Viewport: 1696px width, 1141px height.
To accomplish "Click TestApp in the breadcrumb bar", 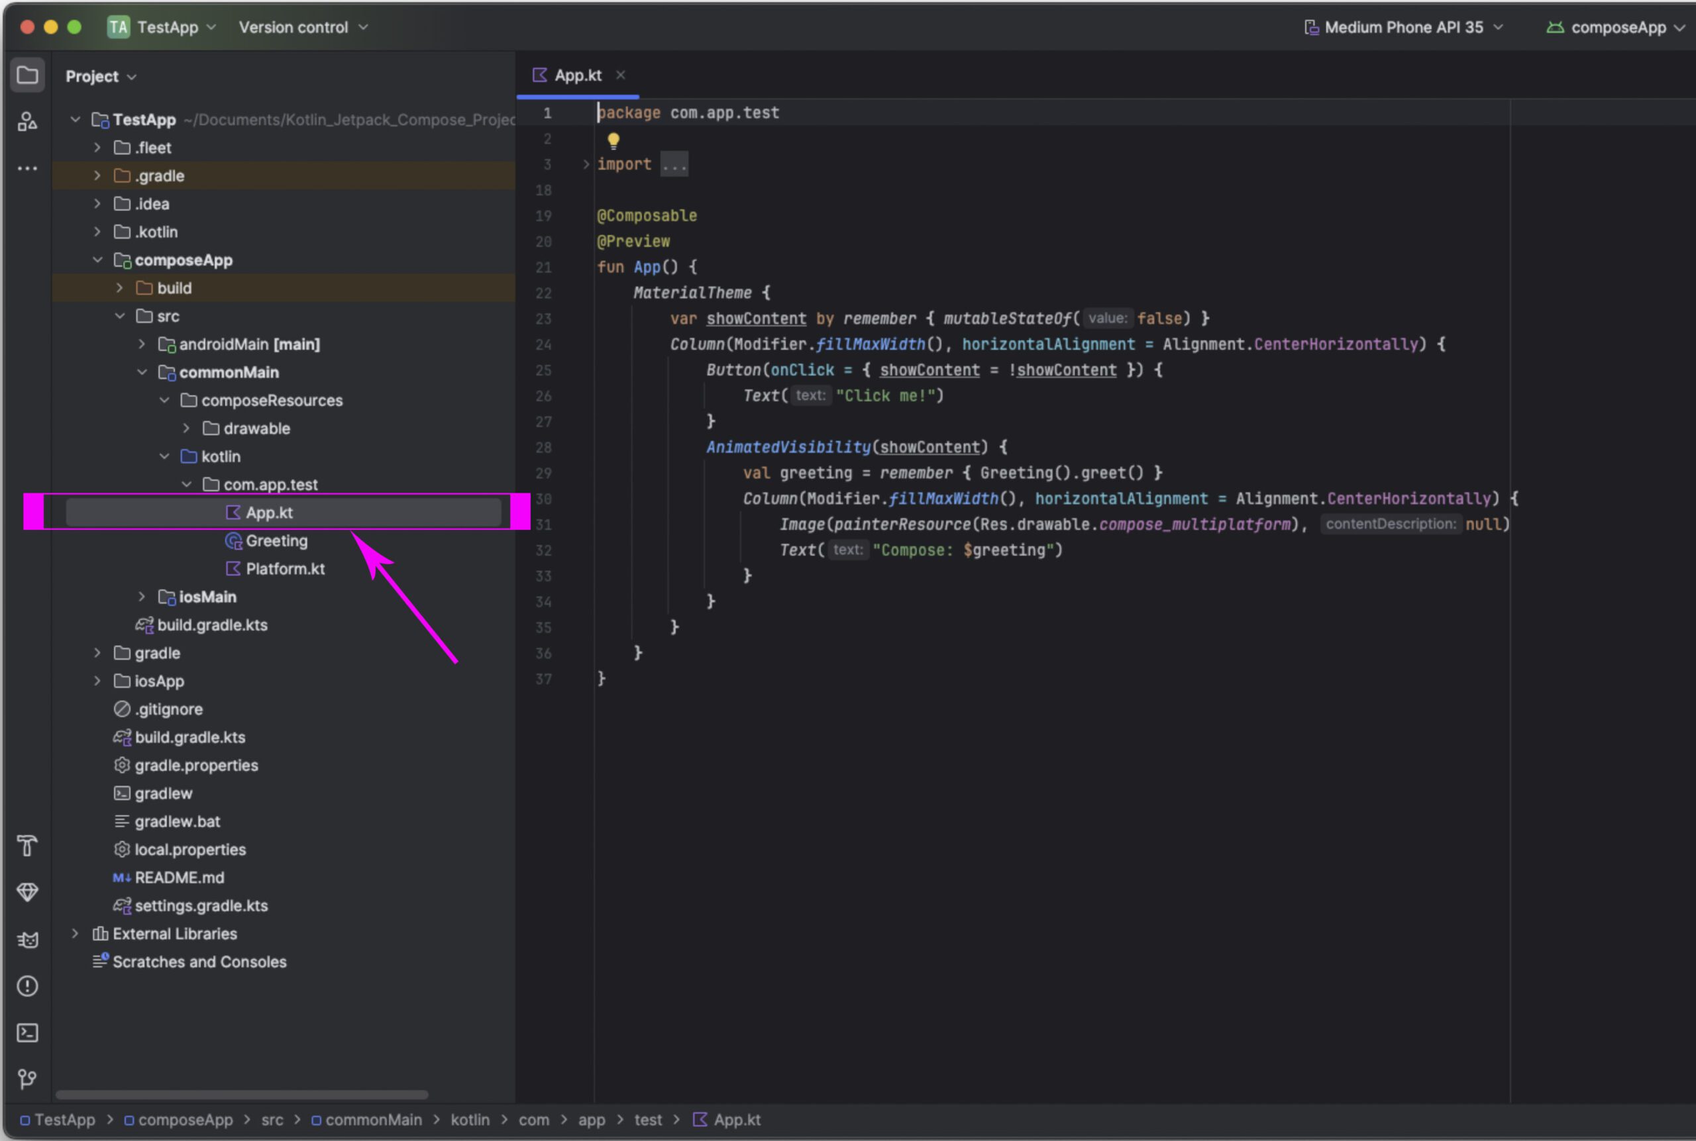I will [58, 1120].
